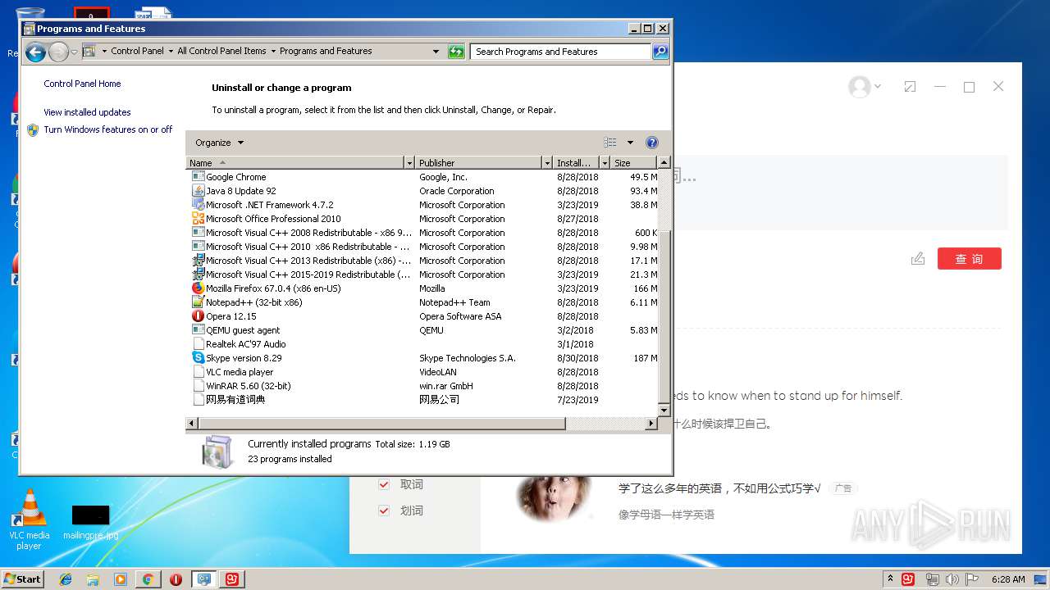The height and width of the screenshot is (590, 1050).
Task: Launch Internet Explorer from the taskbar
Action: [66, 579]
